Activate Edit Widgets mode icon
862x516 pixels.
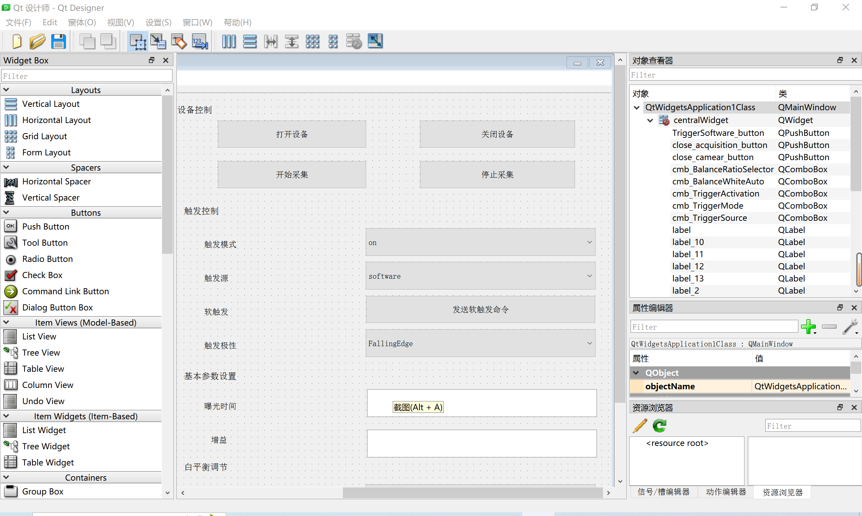pos(137,41)
